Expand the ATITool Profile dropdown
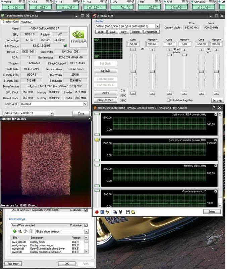227x269 pixels. (157, 26)
